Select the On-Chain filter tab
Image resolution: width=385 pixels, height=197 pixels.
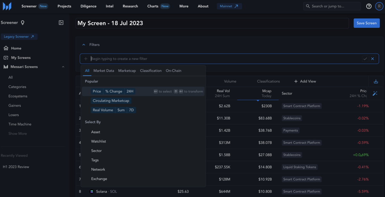pos(173,71)
